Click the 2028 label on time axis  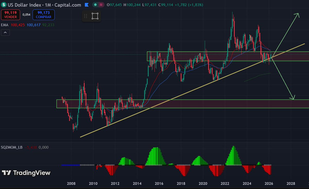tap(291, 183)
